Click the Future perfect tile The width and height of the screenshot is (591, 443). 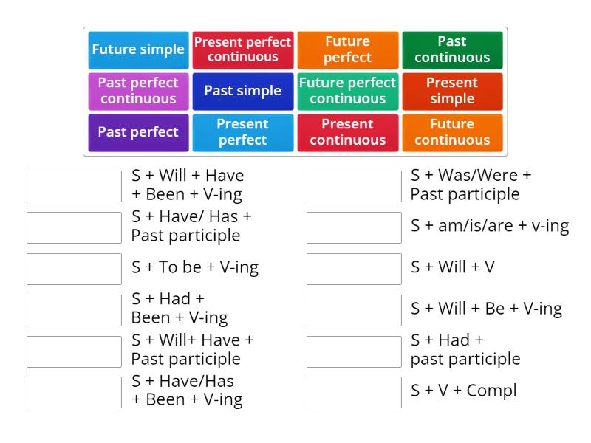[347, 49]
